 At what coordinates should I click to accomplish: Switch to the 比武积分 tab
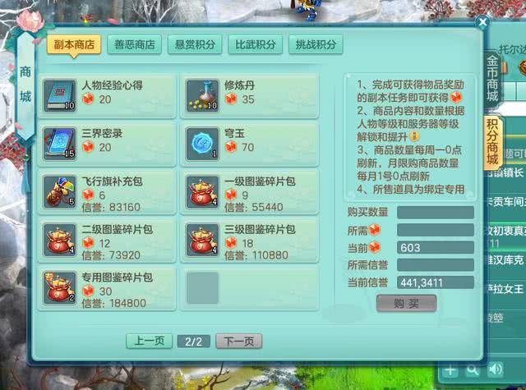coord(256,44)
